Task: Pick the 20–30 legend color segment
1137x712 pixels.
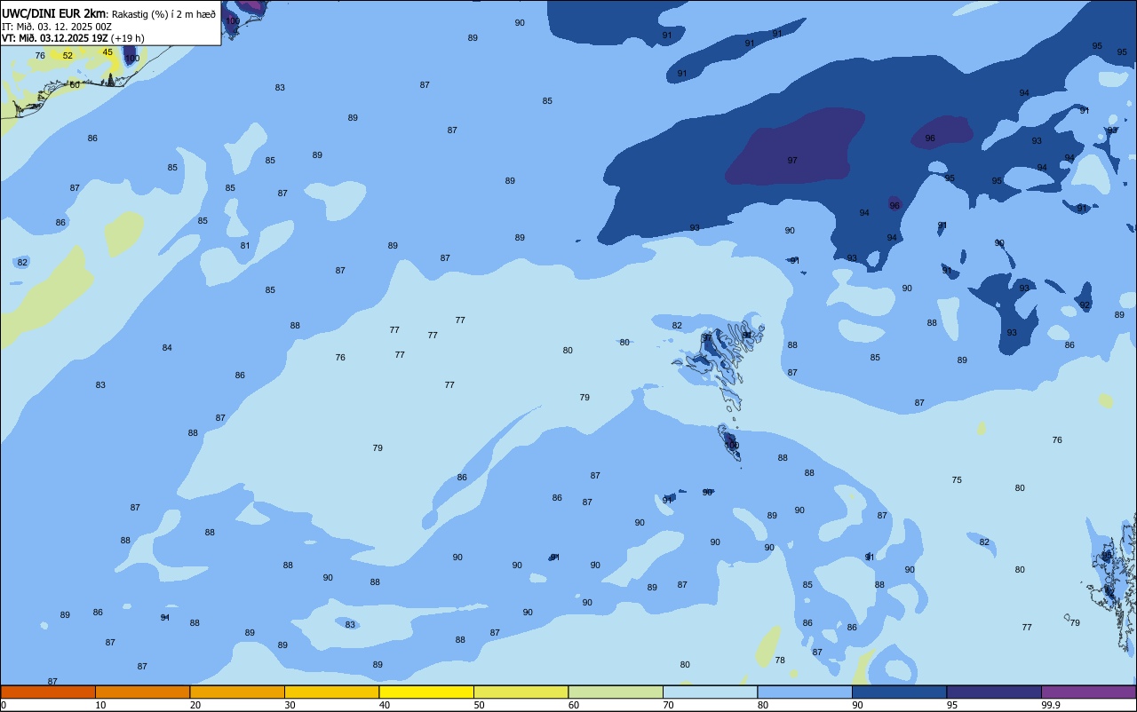Action: 237,692
